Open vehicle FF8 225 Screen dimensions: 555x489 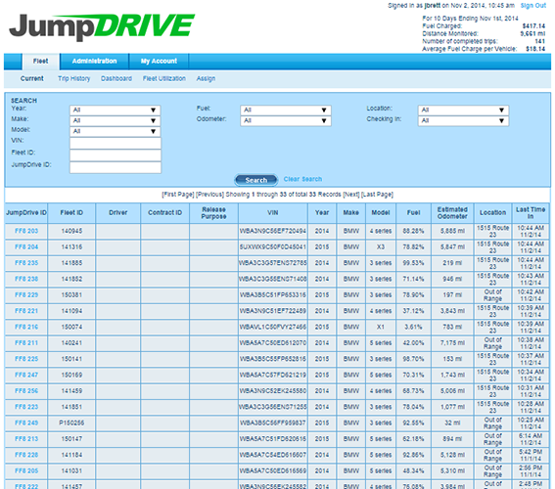26,359
